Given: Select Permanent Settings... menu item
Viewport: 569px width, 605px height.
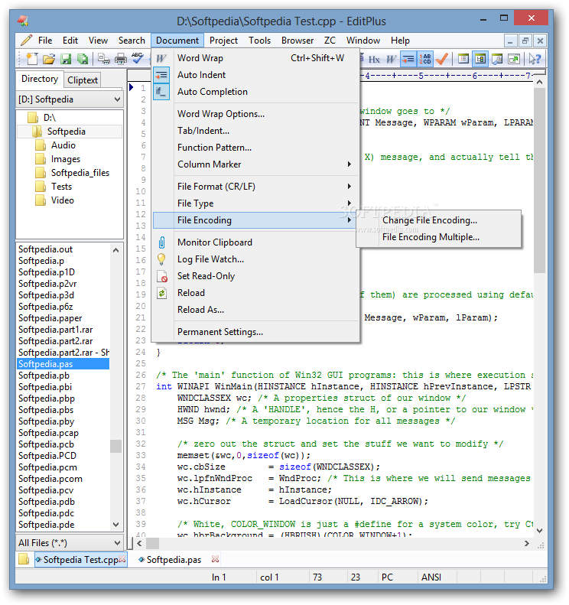Looking at the screenshot, I should pyautogui.click(x=255, y=332).
